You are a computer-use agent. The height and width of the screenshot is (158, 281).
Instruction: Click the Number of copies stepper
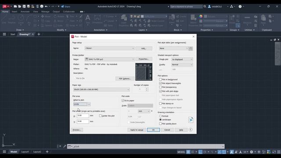coord(147,89)
